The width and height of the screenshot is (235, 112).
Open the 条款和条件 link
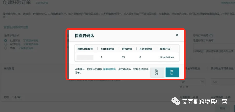[110, 69]
